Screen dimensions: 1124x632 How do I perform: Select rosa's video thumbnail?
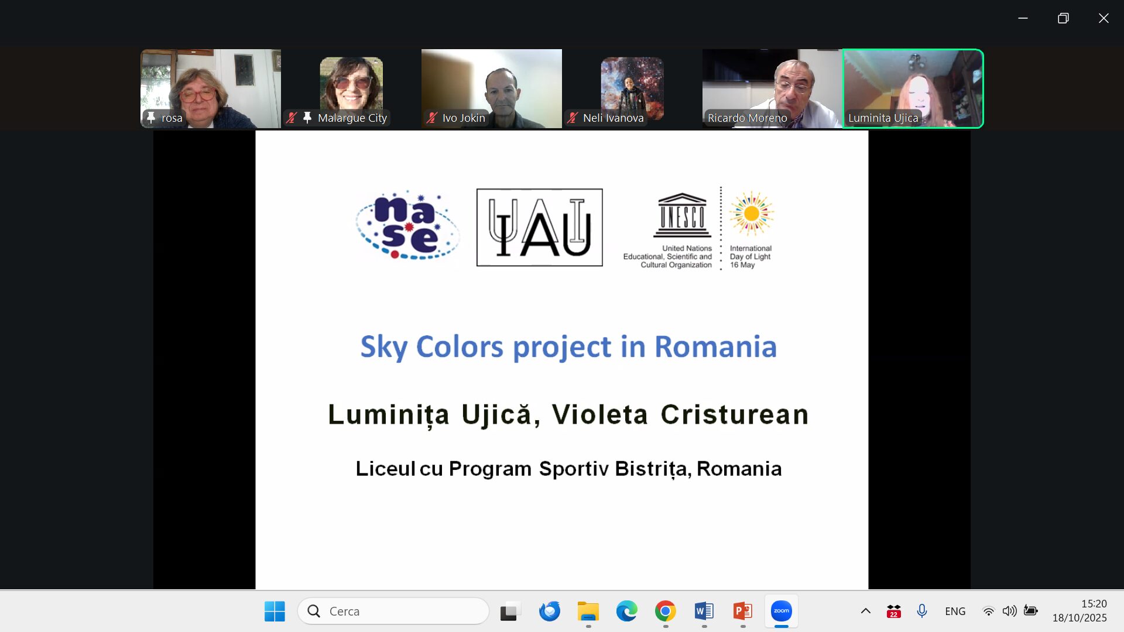211,88
